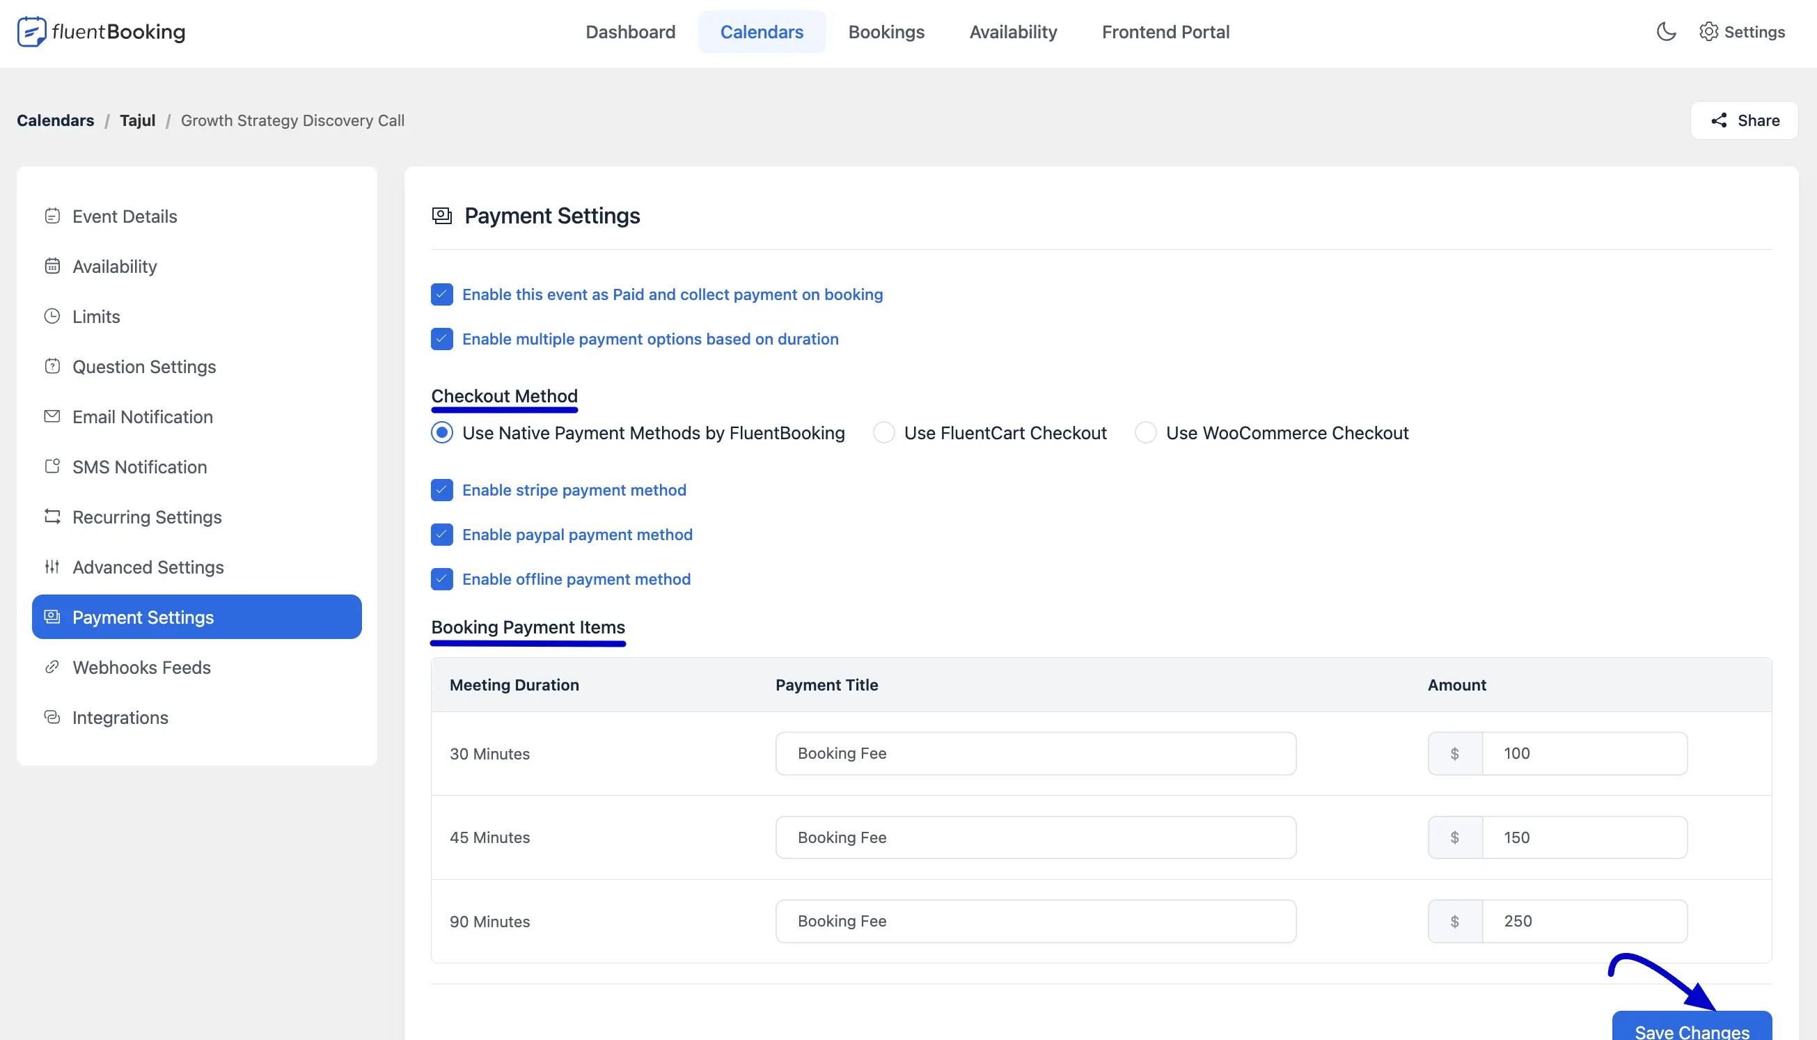Open the top Availability tab
Image resolution: width=1817 pixels, height=1040 pixels.
click(x=1013, y=31)
